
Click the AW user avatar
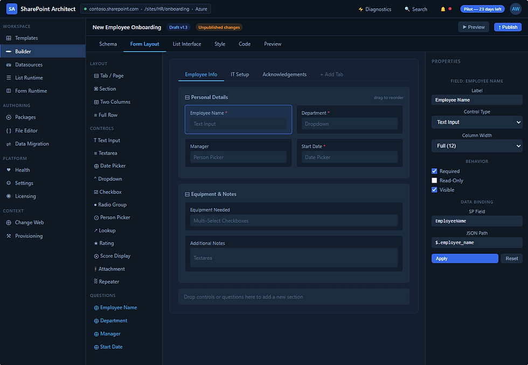click(x=516, y=9)
